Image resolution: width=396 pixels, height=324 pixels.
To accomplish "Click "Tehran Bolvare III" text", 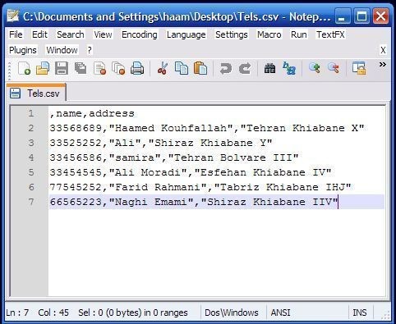I will 233,157.
